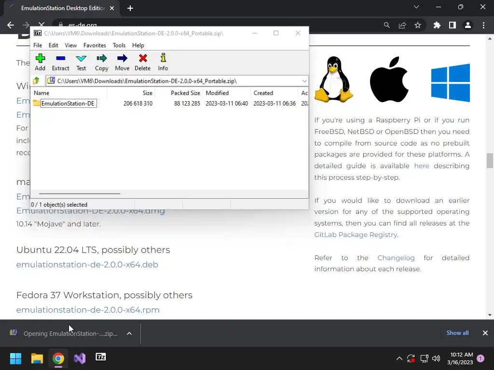Close the downloads bar
The width and height of the screenshot is (494, 370).
(x=485, y=333)
